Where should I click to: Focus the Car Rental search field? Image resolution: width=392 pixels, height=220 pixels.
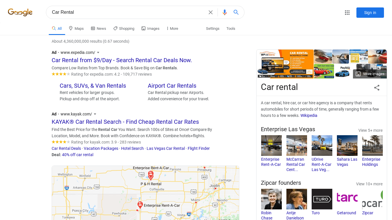(126, 12)
